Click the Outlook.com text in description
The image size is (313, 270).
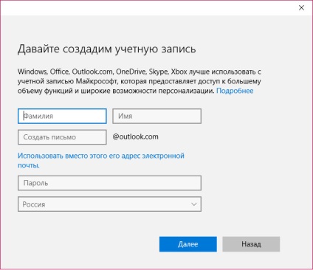(x=92, y=72)
